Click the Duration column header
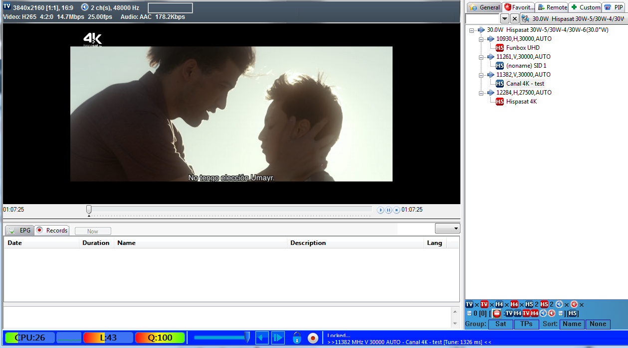Viewport: 628px width, 348px height. click(x=97, y=243)
